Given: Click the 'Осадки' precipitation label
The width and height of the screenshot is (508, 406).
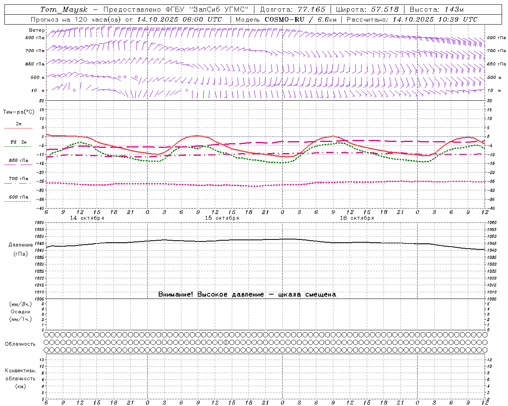Looking at the screenshot, I should point(21,312).
